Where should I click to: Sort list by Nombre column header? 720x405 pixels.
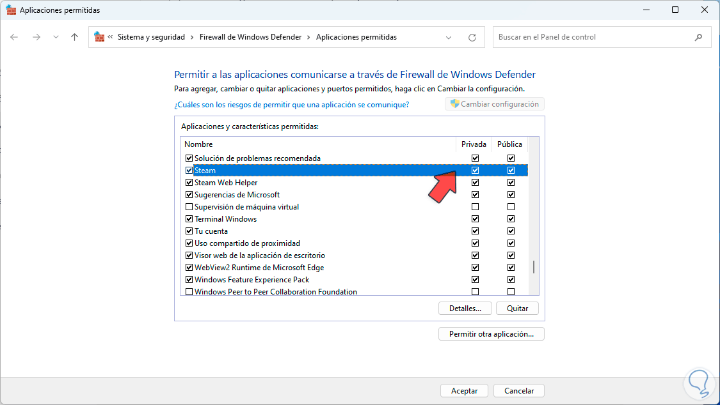[198, 144]
